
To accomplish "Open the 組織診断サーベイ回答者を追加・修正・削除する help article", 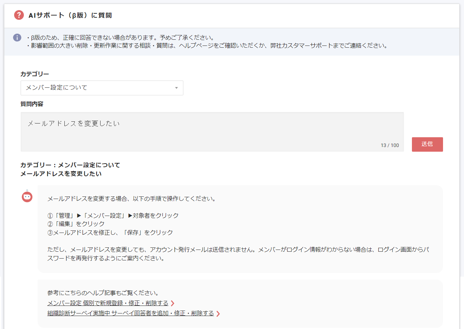I will [x=130, y=314].
